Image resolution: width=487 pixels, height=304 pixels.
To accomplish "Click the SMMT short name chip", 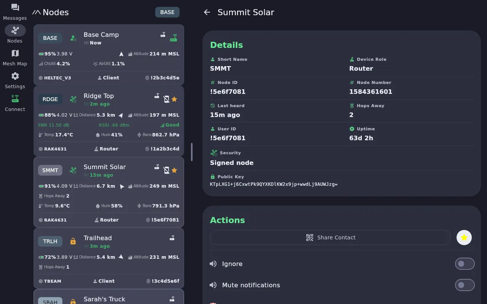I will click(x=50, y=170).
